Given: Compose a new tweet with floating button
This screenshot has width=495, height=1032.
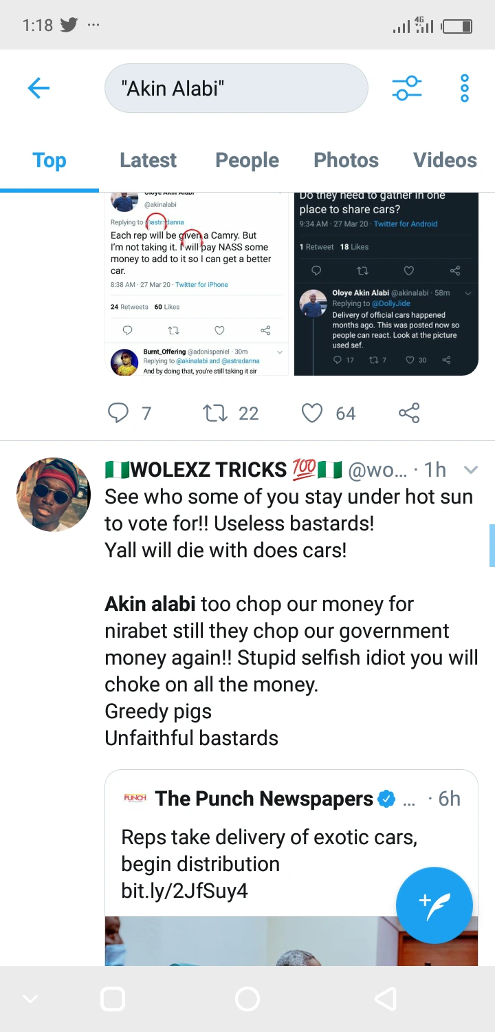Looking at the screenshot, I should point(434,905).
